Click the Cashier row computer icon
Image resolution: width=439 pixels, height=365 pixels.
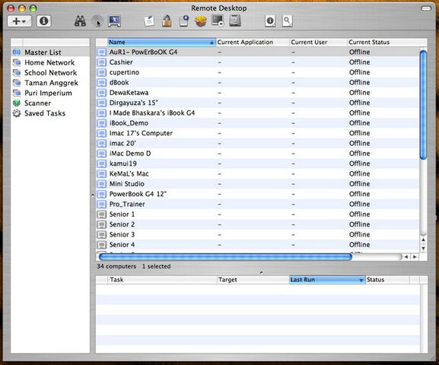[102, 62]
